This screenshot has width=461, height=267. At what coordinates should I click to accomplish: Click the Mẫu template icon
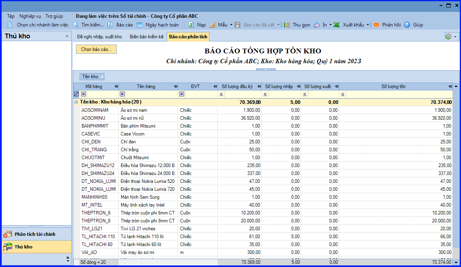click(212, 25)
